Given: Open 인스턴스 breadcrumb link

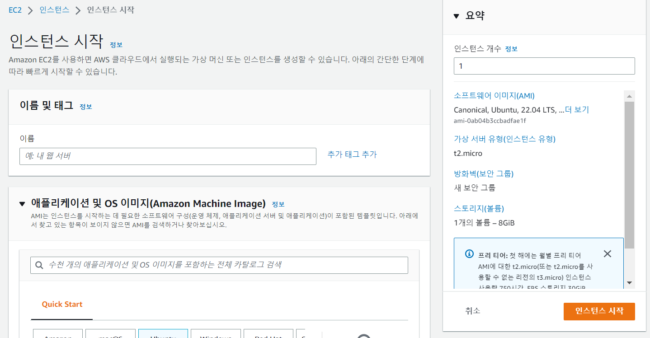Looking at the screenshot, I should coord(54,10).
